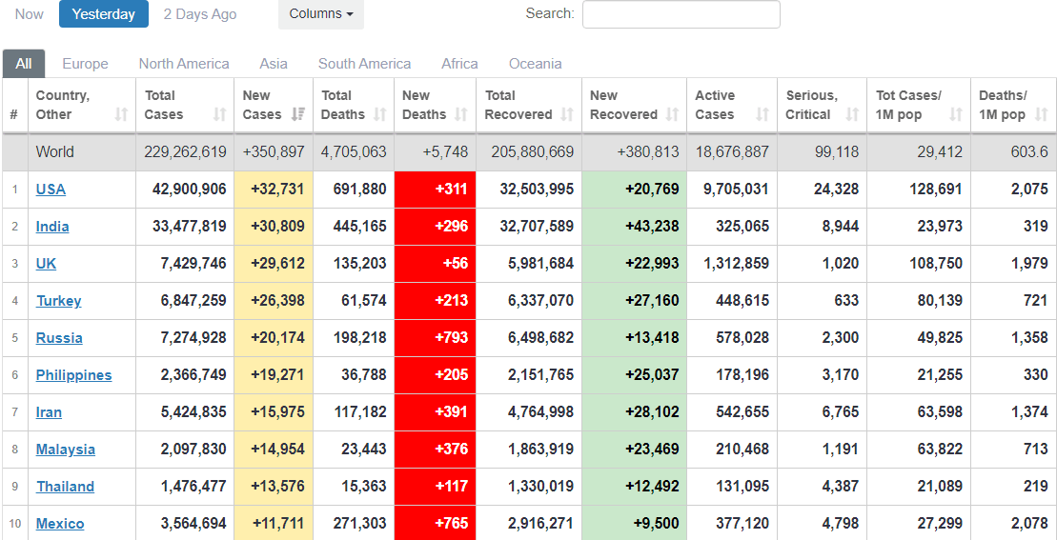Sort by Deaths/1M pop header arrows
This screenshot has height=540, width=1057.
pos(1041,114)
